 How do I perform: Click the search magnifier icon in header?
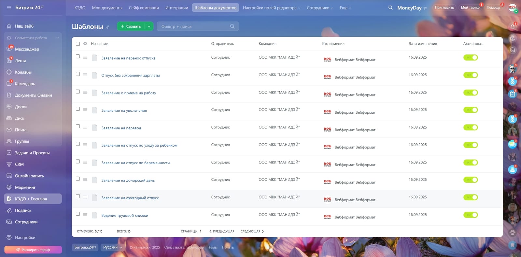coord(390,7)
